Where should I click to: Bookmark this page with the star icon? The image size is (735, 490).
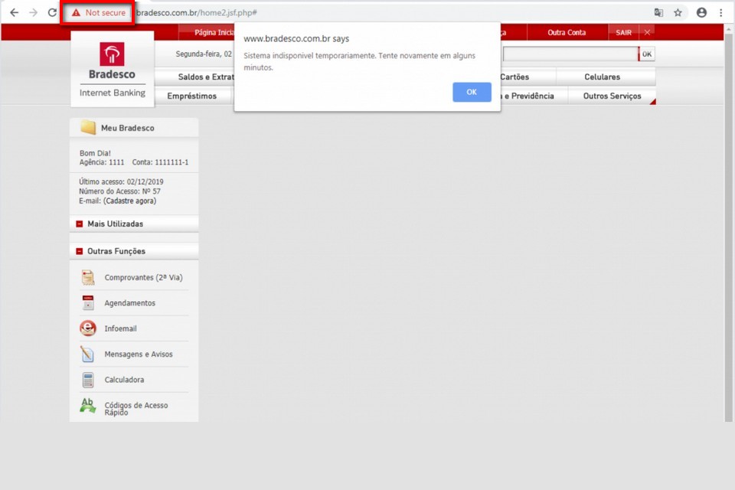click(678, 13)
